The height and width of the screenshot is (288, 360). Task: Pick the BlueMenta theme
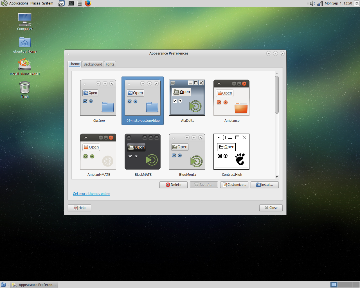187,155
